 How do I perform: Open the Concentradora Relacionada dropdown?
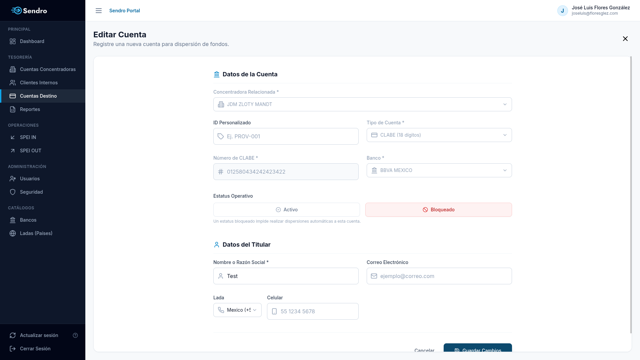363,104
